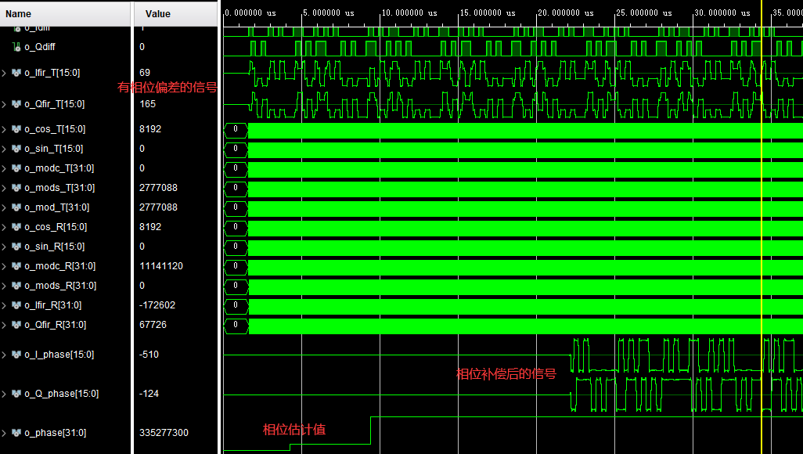Screen dimensions: 803x454
Task: Click the Name column header
Action: pos(65,14)
